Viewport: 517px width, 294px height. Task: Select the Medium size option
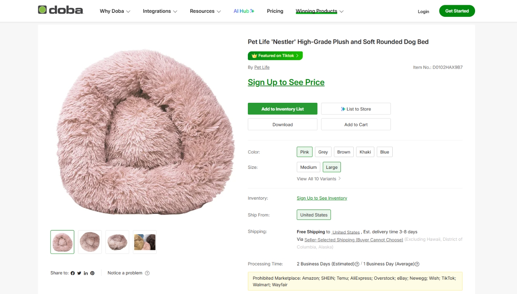click(308, 167)
